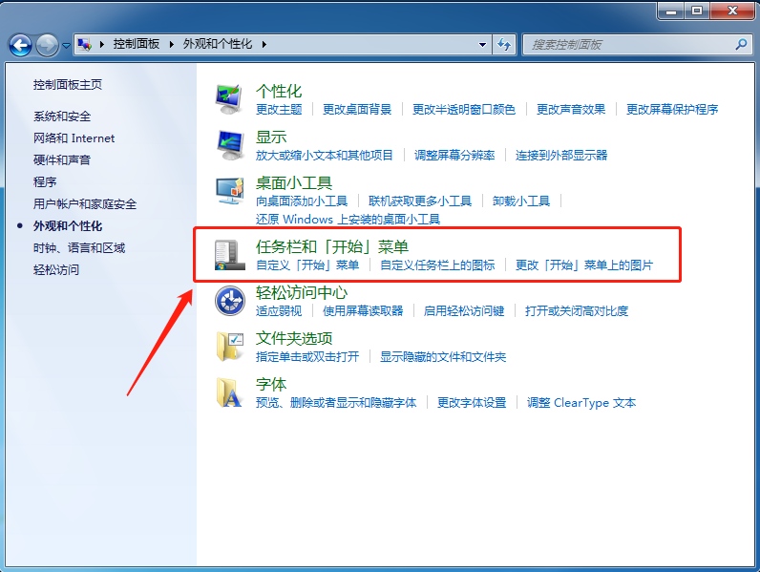The width and height of the screenshot is (760, 572).
Task: Click the 适应弱视 link
Action: click(x=279, y=311)
